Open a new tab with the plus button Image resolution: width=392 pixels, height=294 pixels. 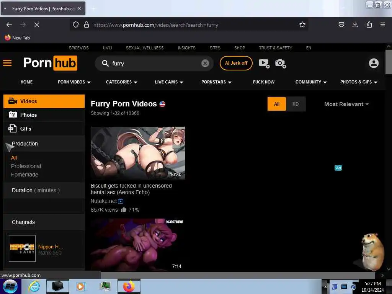[x=93, y=9]
